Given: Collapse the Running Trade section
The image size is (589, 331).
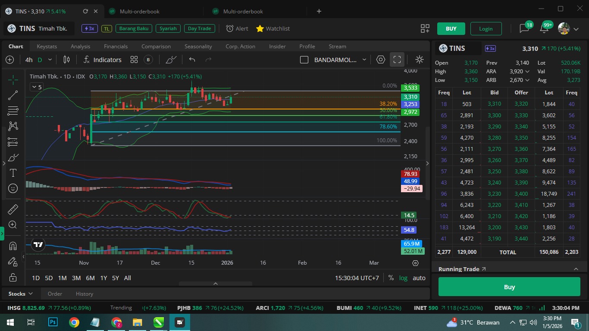Looking at the screenshot, I should (576, 269).
